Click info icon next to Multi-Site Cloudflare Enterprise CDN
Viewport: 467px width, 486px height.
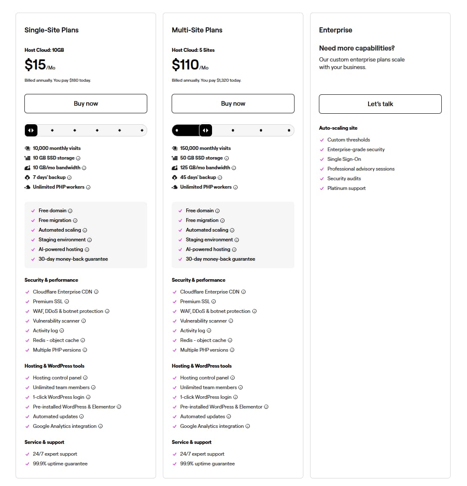coord(244,292)
